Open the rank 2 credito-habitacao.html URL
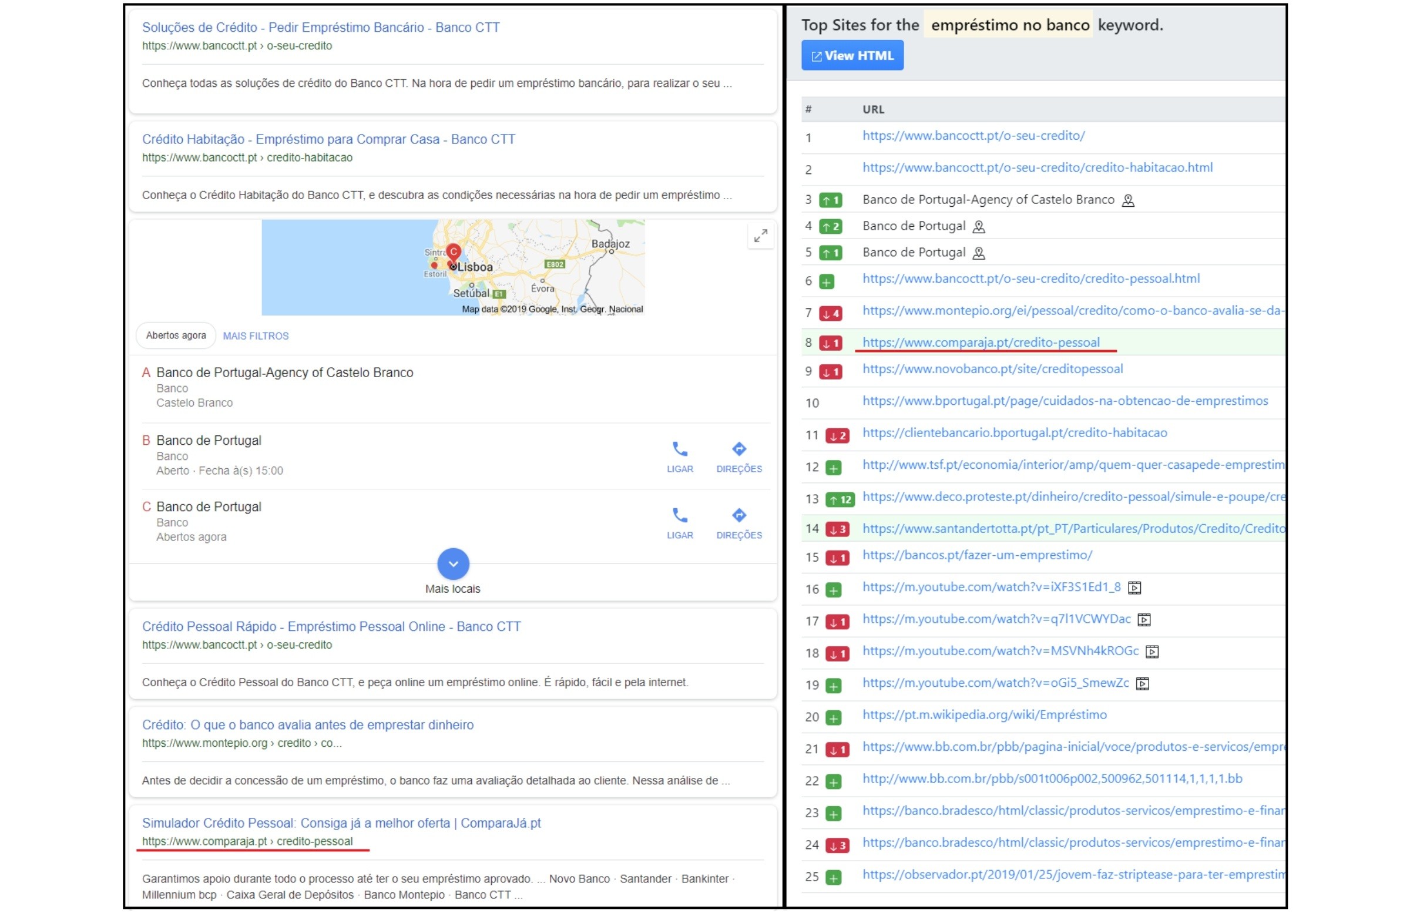Viewport: 1410px width, 913px height. point(1038,167)
